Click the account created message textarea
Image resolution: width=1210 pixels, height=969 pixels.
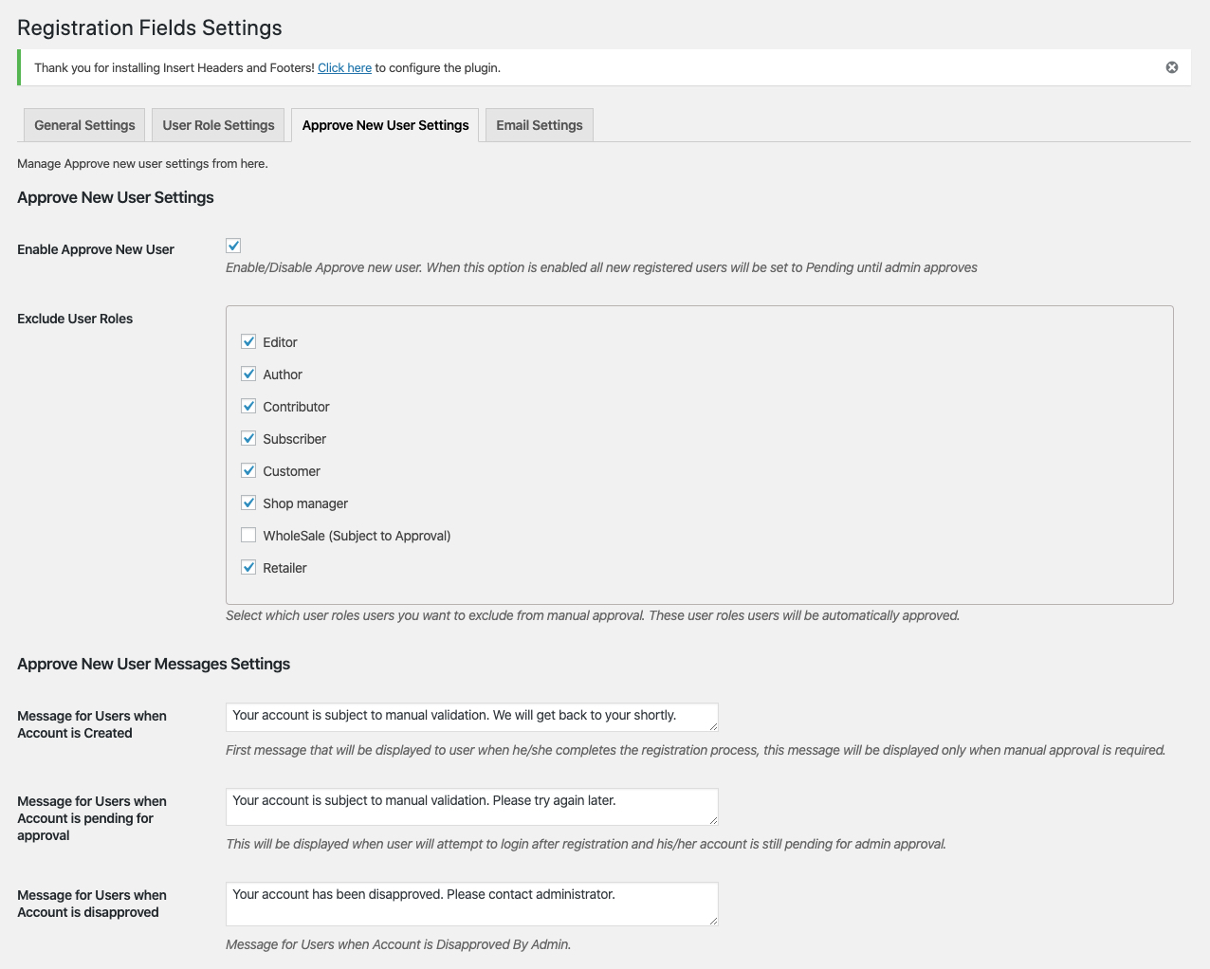tap(472, 717)
